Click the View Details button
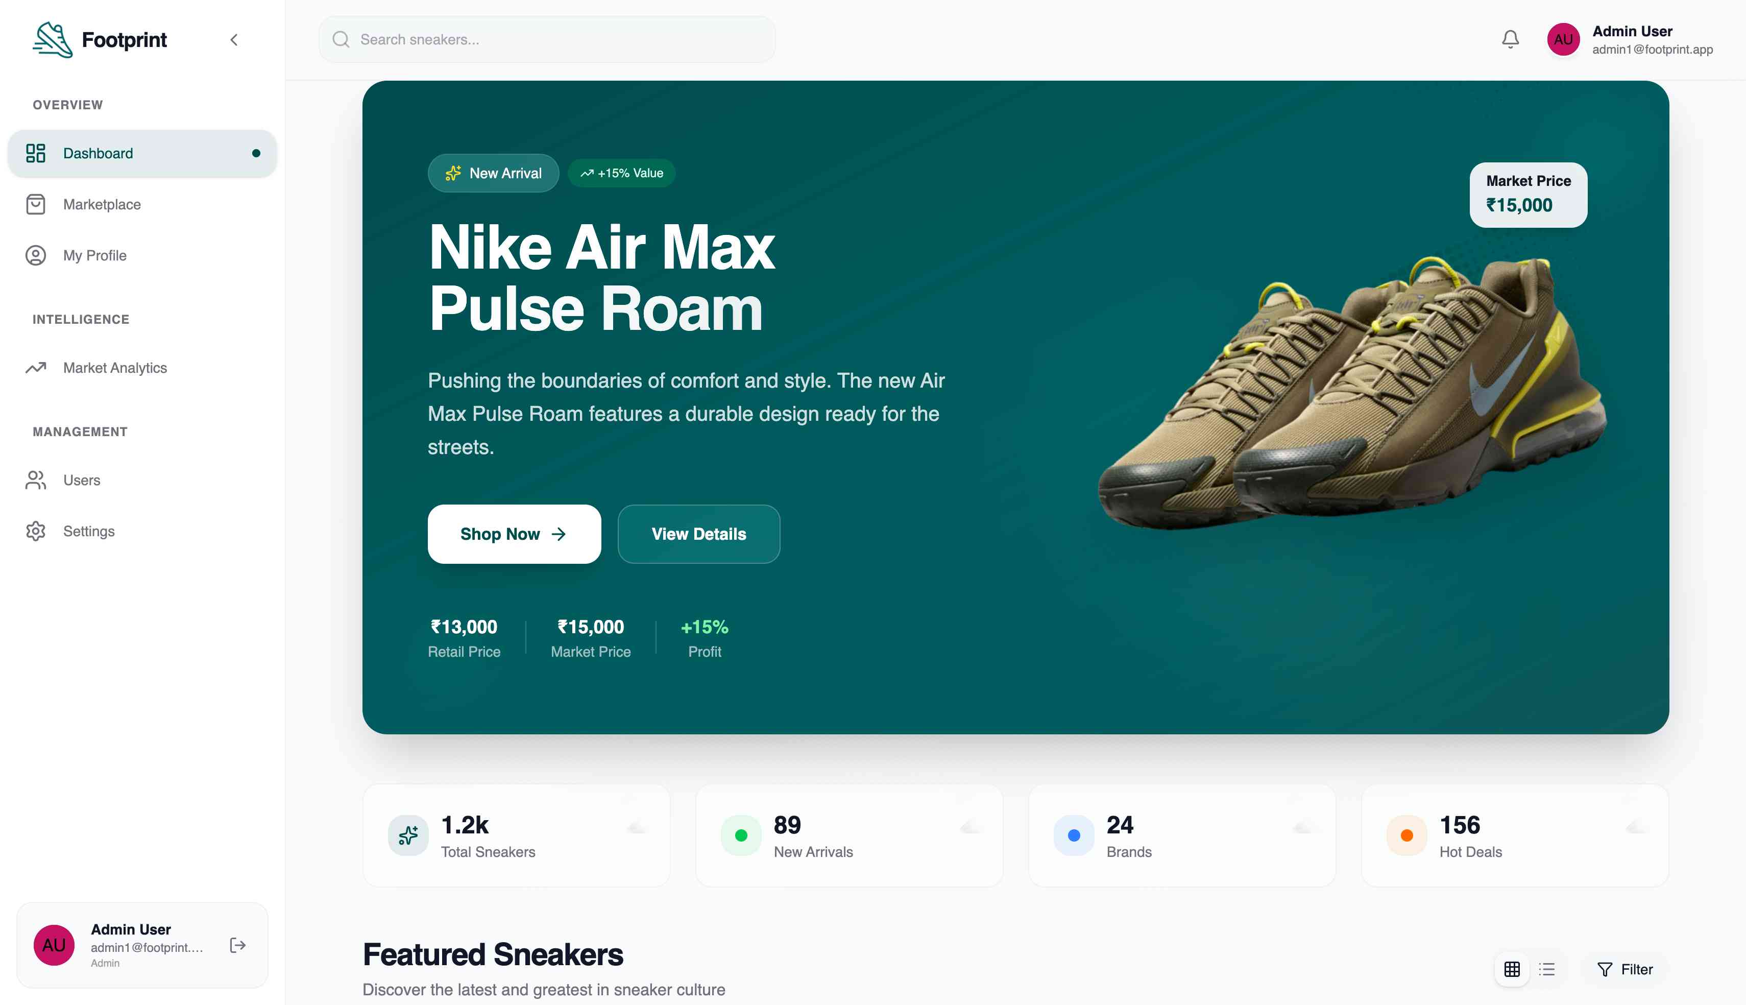Viewport: 1746px width, 1005px height. [699, 534]
